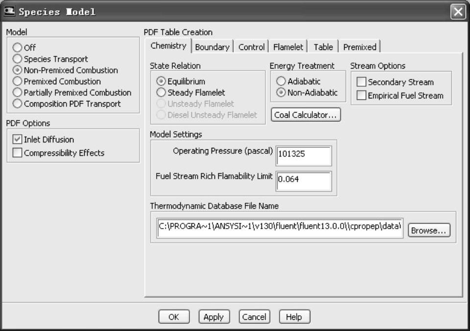The image size is (470, 331).
Task: Select Non-Premixed Combustion model
Action: [x=18, y=70]
